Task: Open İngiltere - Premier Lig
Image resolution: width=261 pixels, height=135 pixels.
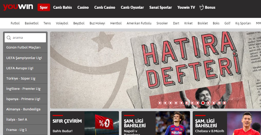Action: click(x=25, y=89)
